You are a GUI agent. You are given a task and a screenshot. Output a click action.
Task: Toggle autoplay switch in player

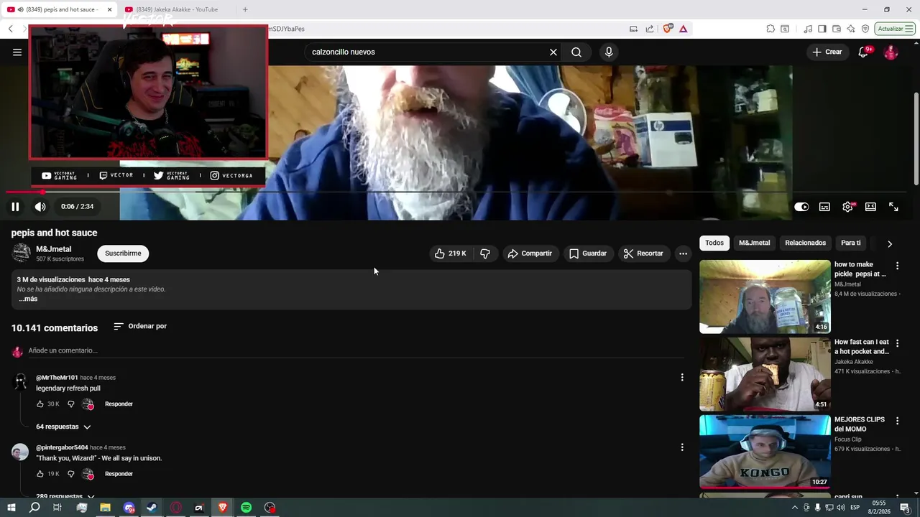coord(801,207)
